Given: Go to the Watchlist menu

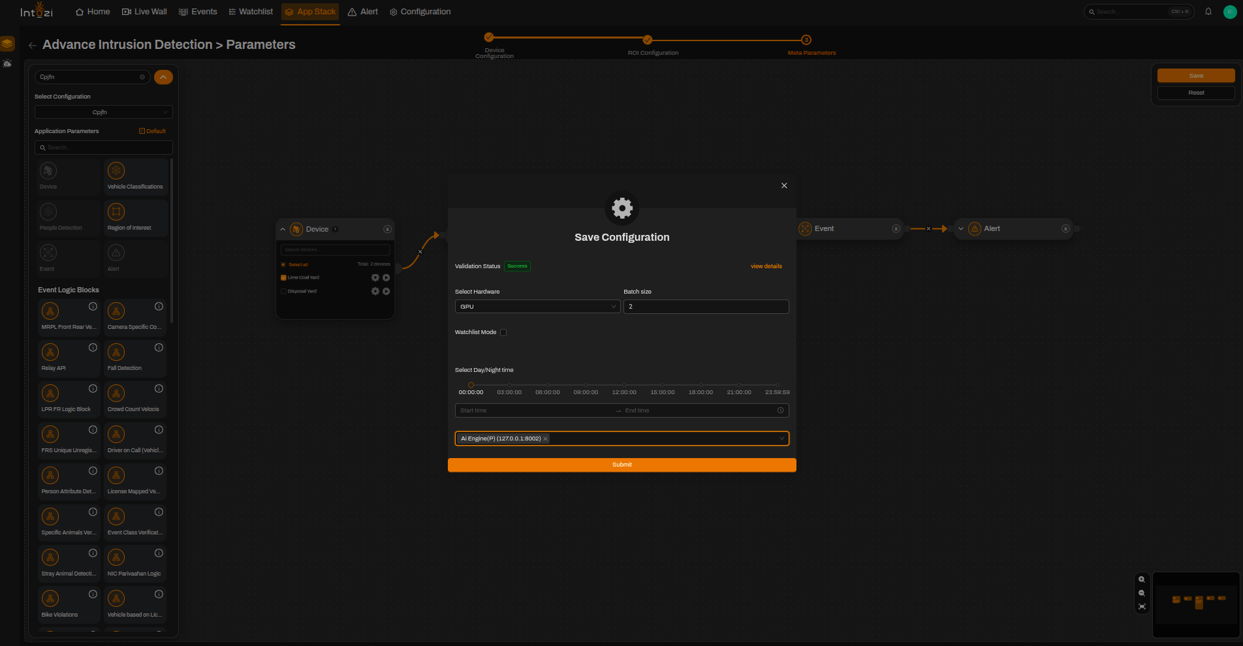Looking at the screenshot, I should click(x=251, y=12).
